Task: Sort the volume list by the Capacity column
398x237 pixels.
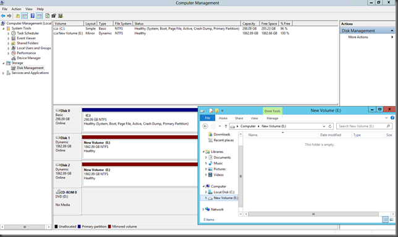Action: [250, 23]
